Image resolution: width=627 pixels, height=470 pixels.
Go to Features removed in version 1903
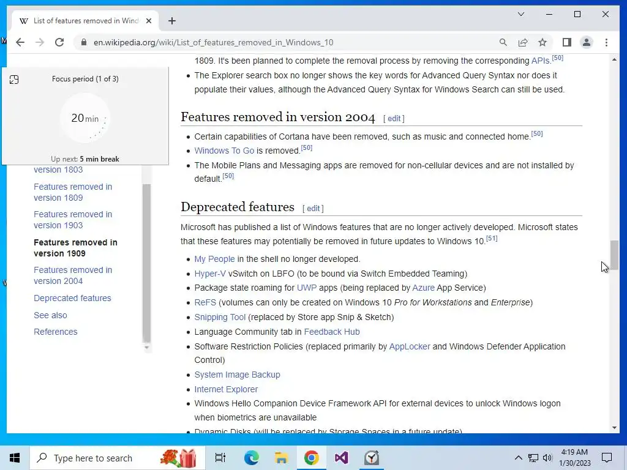tap(73, 220)
